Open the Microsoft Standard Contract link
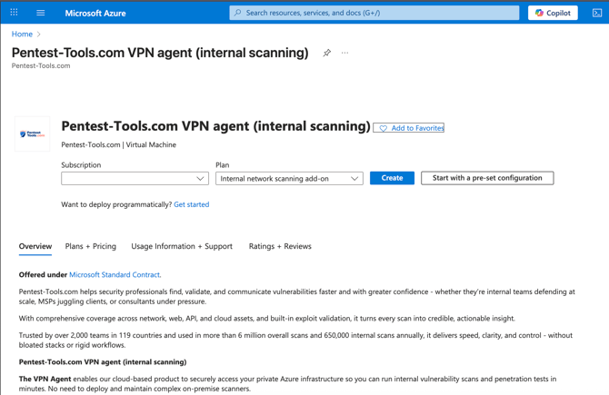 click(115, 274)
